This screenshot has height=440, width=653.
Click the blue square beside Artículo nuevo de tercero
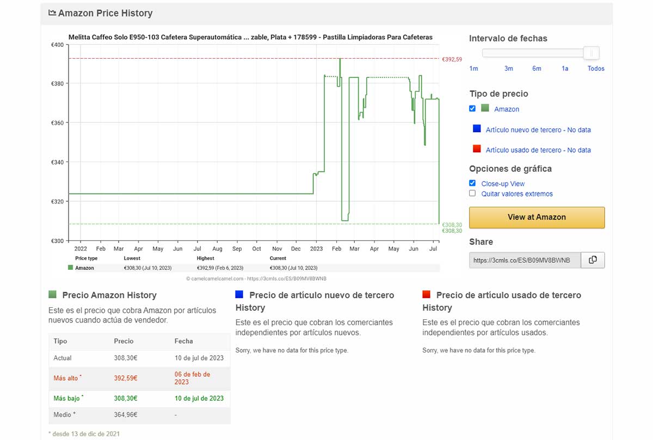(x=478, y=128)
